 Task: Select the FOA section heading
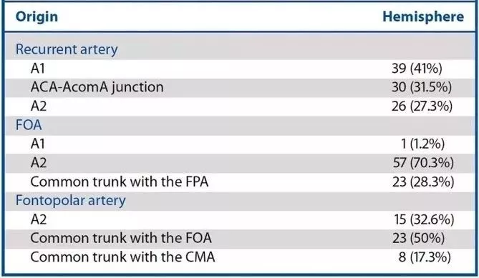[x=29, y=125]
